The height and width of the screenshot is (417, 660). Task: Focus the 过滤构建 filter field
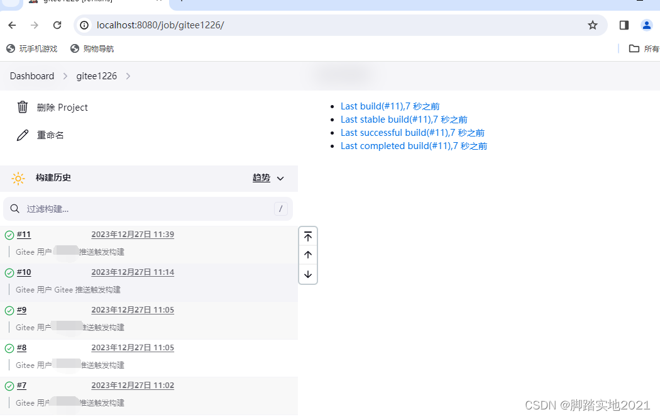148,209
